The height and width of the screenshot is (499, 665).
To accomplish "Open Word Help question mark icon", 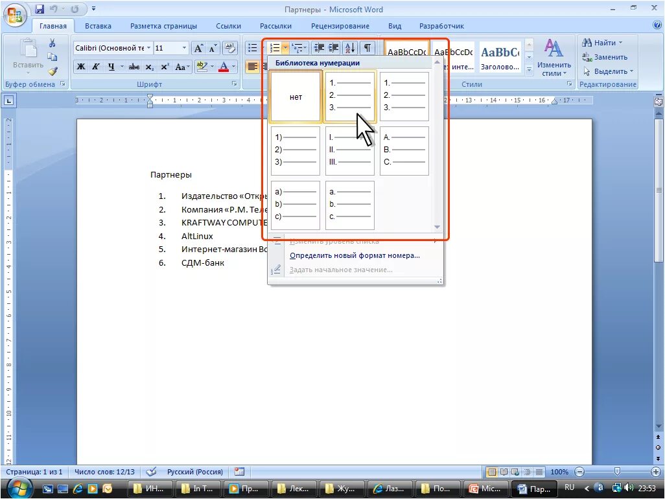I will coord(657,25).
